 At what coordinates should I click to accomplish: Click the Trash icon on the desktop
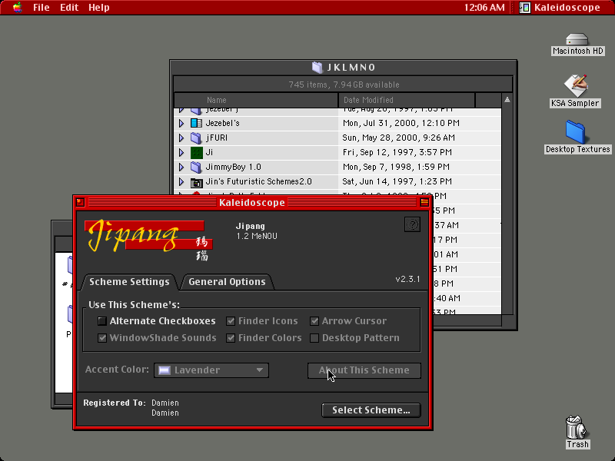[576, 427]
